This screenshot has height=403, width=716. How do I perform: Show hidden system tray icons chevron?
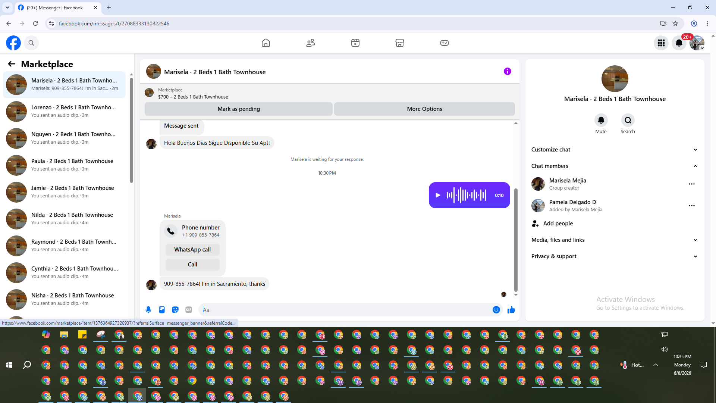[x=656, y=365]
